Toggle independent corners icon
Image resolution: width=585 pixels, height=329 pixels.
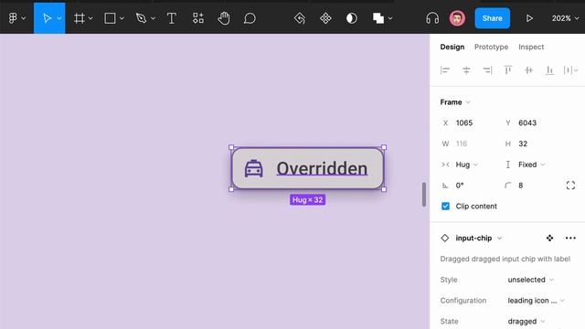(570, 186)
